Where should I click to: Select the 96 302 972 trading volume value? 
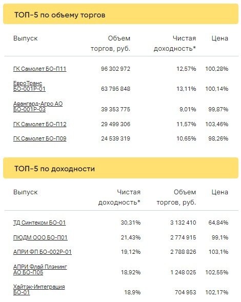click(x=115, y=69)
